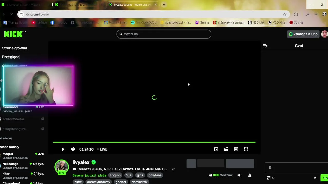This screenshot has width=328, height=184.
Task: Click the verified badge next to livyalex
Action: (x=94, y=162)
